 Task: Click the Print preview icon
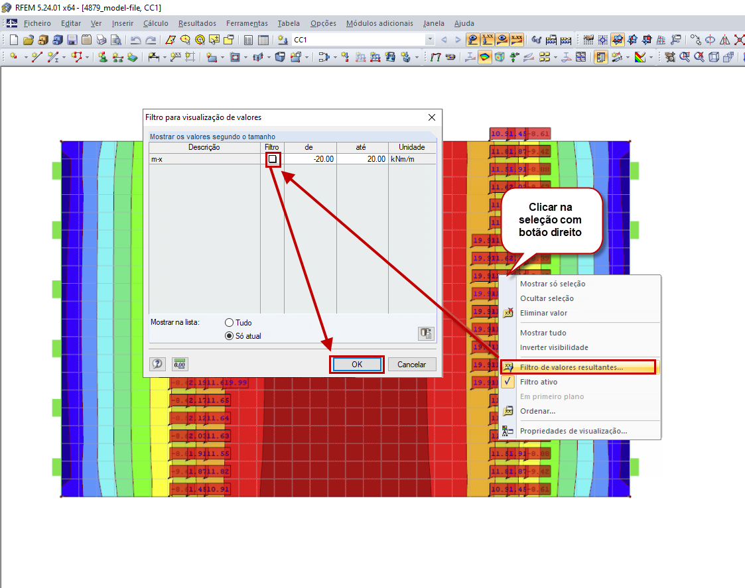[115, 40]
